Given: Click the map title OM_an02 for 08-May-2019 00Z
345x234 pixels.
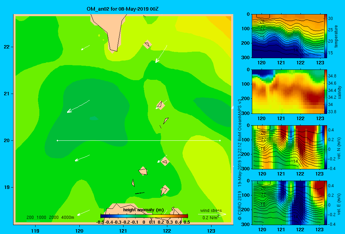Looking at the screenshot, I should pyautogui.click(x=122, y=9).
